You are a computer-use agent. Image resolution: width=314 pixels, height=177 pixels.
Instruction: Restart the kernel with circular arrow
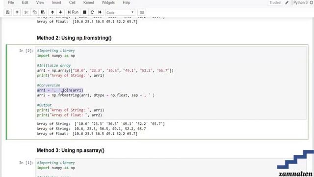pyautogui.click(x=92, y=12)
